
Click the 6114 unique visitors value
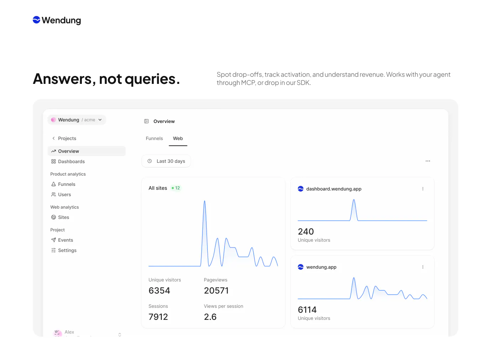tap(307, 310)
